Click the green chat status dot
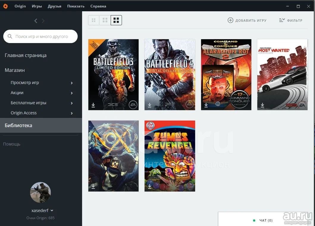The width and height of the screenshot is (315, 226). pos(254,221)
